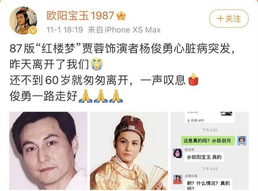Tap the post text mentioning 杨俊勇
Image resolution: width=258 pixels, height=191 pixels.
point(122,49)
